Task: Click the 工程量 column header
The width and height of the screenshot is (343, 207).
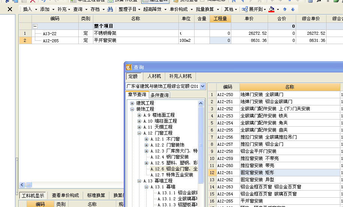Action: click(220, 19)
